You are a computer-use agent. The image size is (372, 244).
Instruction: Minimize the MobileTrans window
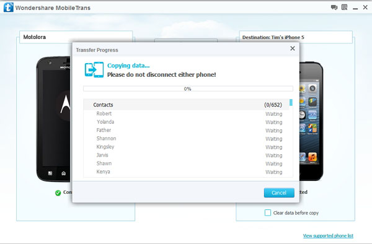(x=355, y=8)
